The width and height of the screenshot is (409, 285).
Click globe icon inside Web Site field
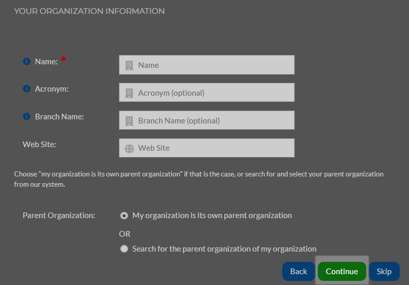point(129,149)
